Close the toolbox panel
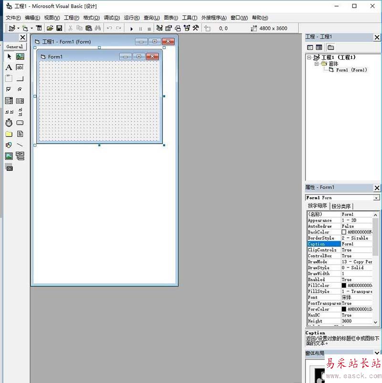The height and width of the screenshot is (383, 382). tap(23, 37)
